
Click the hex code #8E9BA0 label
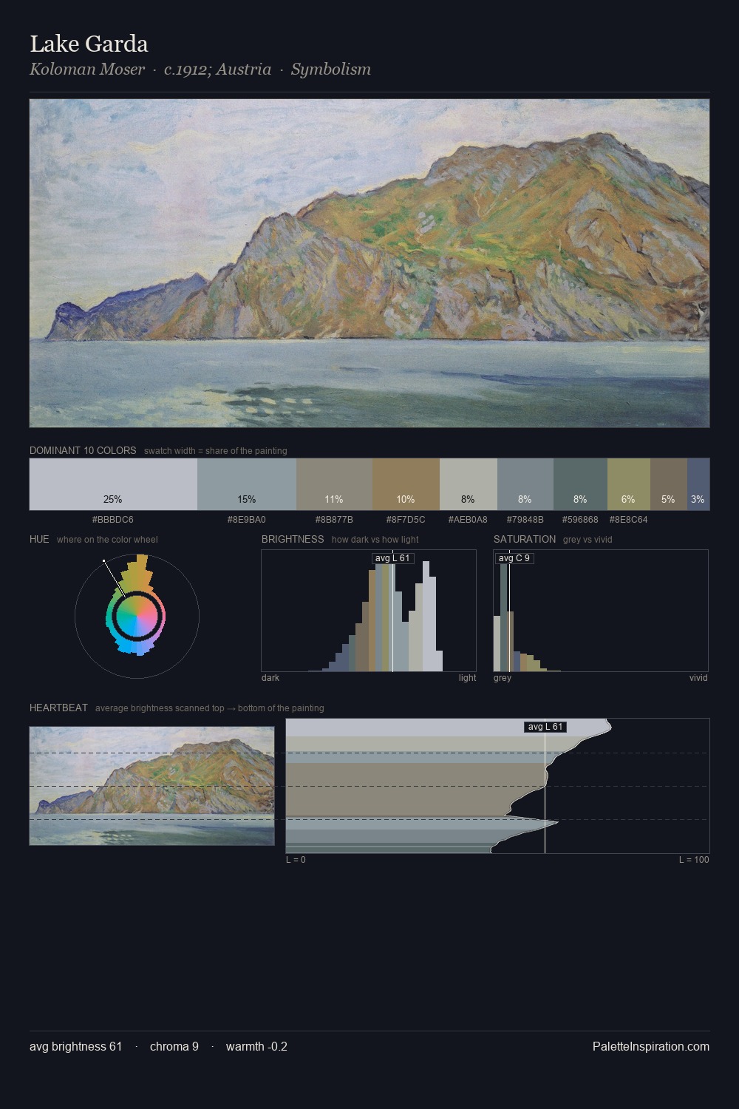pyautogui.click(x=247, y=520)
